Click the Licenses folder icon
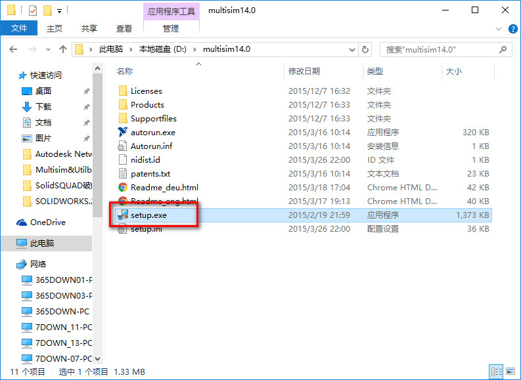This screenshot has height=380, width=521. 123,91
